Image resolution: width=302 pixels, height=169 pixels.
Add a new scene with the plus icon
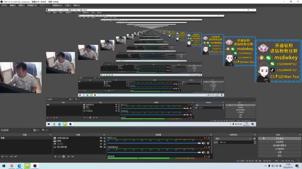coord(2,157)
